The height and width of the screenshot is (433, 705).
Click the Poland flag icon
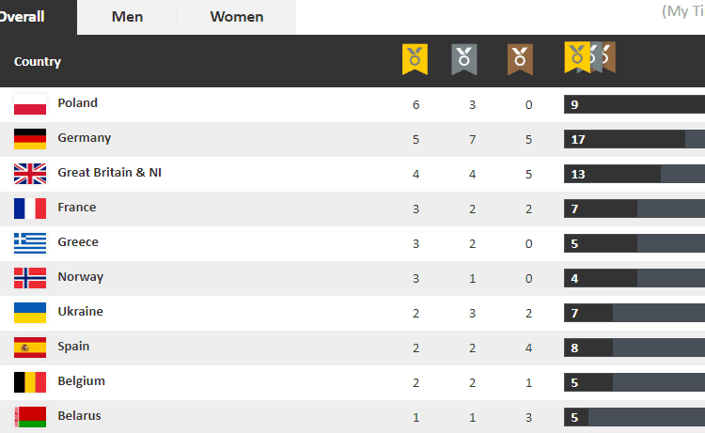point(30,104)
